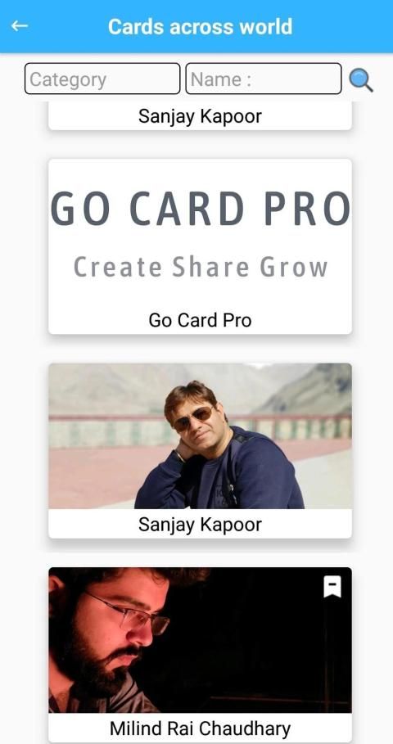The height and width of the screenshot is (744, 393).
Task: Toggle the bookmark on Milind's card
Action: point(332,588)
